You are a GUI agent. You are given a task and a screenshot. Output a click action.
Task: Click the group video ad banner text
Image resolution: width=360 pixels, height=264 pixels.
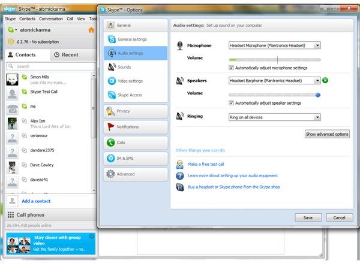click(59, 243)
